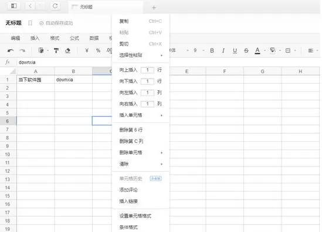Open borders dropdown arrow
This screenshot has height=232, width=322.
coord(295,50)
